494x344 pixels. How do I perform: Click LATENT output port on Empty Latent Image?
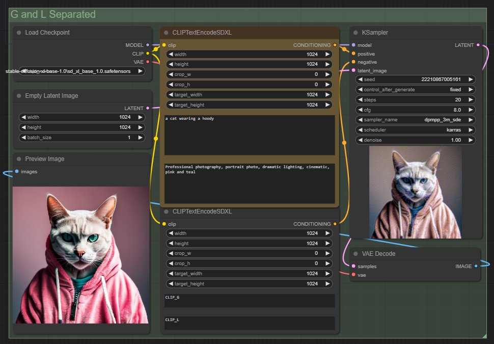click(148, 108)
